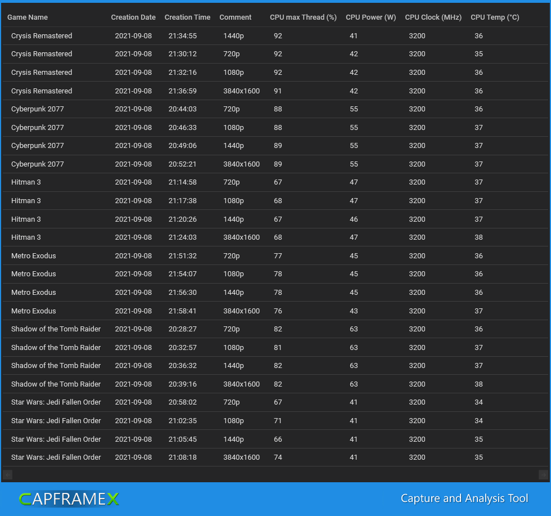Viewport: 551px width, 516px height.
Task: Select the creation time 20:39:16 cell
Action: click(x=182, y=384)
